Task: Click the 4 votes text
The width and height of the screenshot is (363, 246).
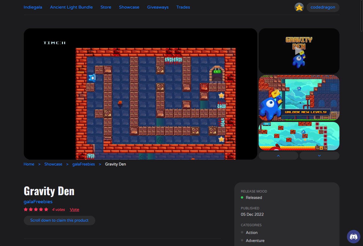Action: coord(59,210)
